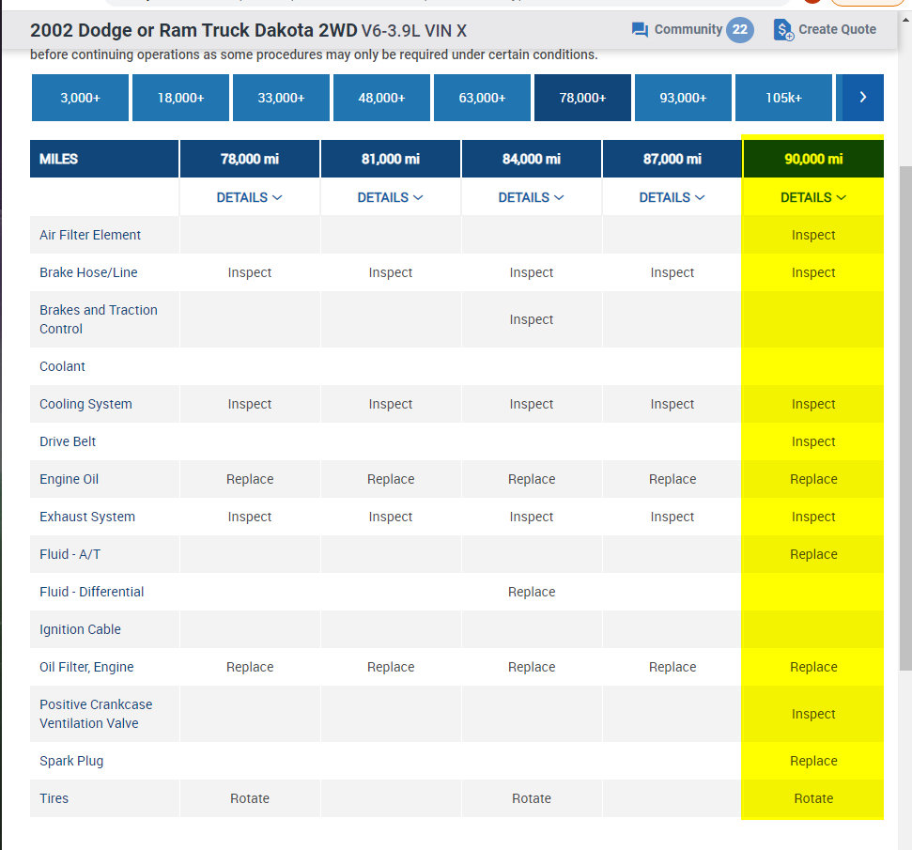Select the 78,000+ mileage tab

582,98
